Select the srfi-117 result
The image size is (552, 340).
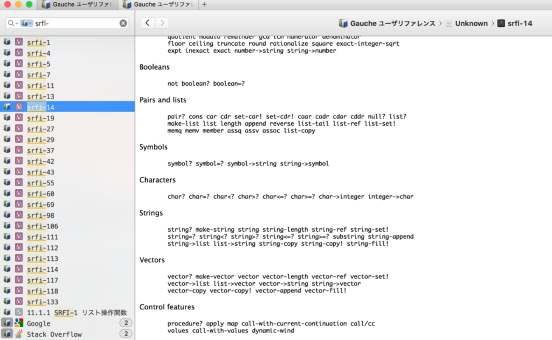pos(68,280)
